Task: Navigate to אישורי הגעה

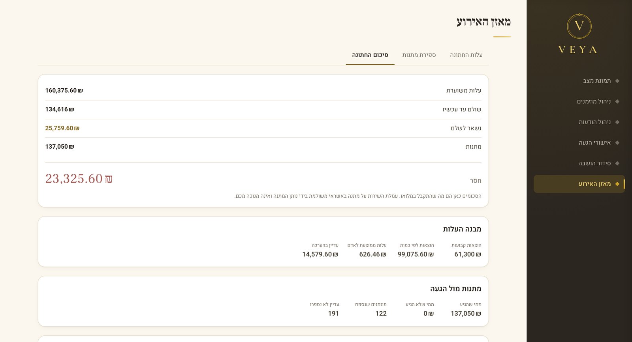Action: coord(579,143)
